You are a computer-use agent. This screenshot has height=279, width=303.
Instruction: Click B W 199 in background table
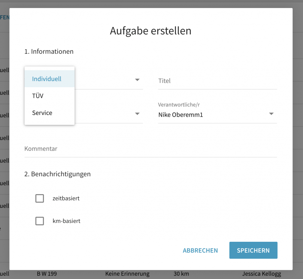(x=47, y=274)
